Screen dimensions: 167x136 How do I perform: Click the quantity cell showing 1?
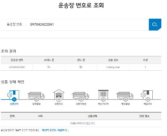click(145, 67)
